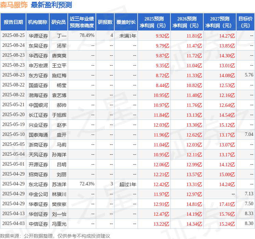This screenshot has width=255, height=239.
Task: Click the 2025-08-25 report date
Action: [13, 36]
